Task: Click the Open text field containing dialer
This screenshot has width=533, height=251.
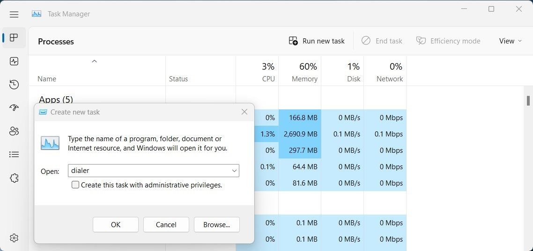Action: (154, 171)
